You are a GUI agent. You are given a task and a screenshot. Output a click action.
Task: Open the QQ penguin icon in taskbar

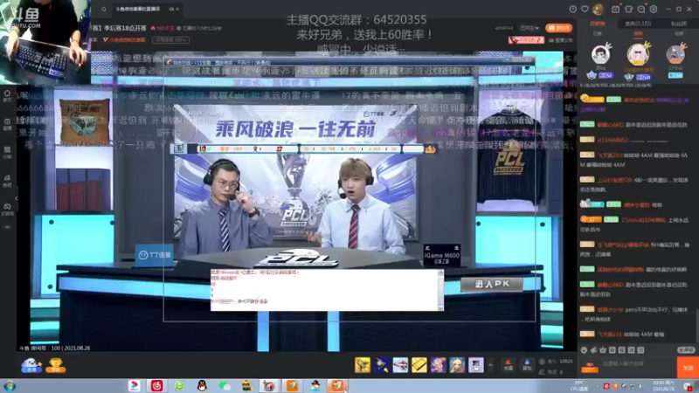coord(202,386)
